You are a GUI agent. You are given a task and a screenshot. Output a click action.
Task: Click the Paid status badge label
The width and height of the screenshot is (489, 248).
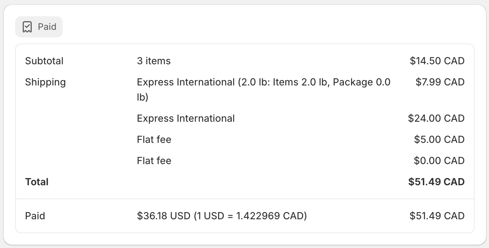click(47, 27)
